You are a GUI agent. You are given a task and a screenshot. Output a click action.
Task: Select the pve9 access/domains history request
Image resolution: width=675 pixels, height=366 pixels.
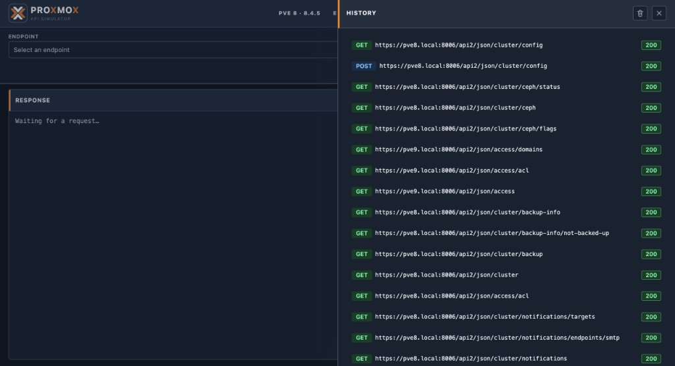pos(506,149)
